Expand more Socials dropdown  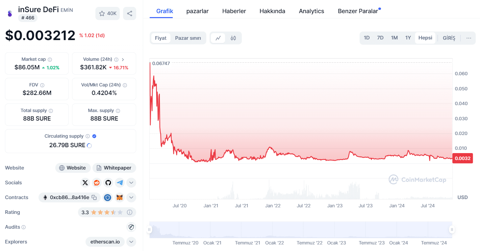pos(131,183)
